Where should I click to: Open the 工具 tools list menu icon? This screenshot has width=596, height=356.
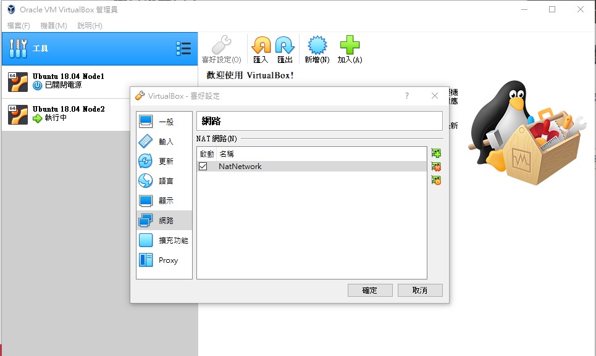[x=183, y=49]
